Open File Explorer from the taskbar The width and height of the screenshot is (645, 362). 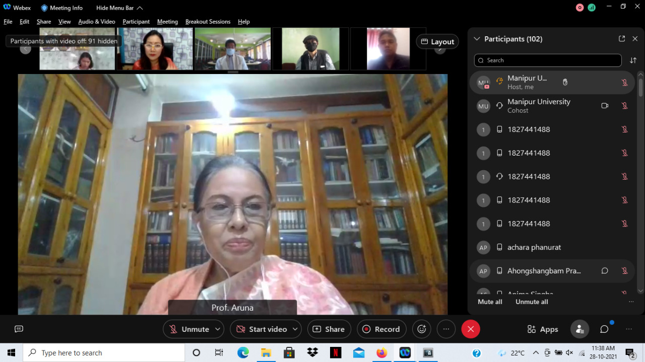(x=266, y=352)
